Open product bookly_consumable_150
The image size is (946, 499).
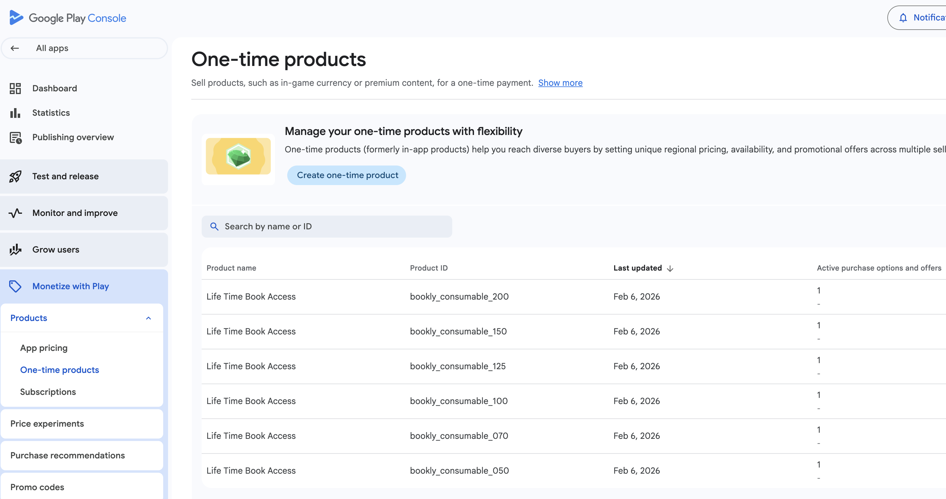point(574,332)
